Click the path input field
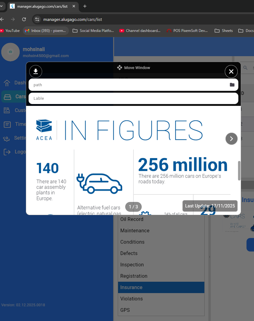The image size is (254, 321). pos(129,85)
